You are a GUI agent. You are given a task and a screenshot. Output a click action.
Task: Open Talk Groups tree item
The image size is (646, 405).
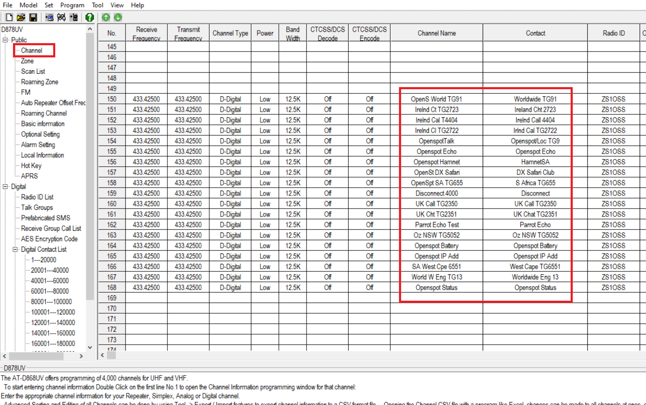37,207
